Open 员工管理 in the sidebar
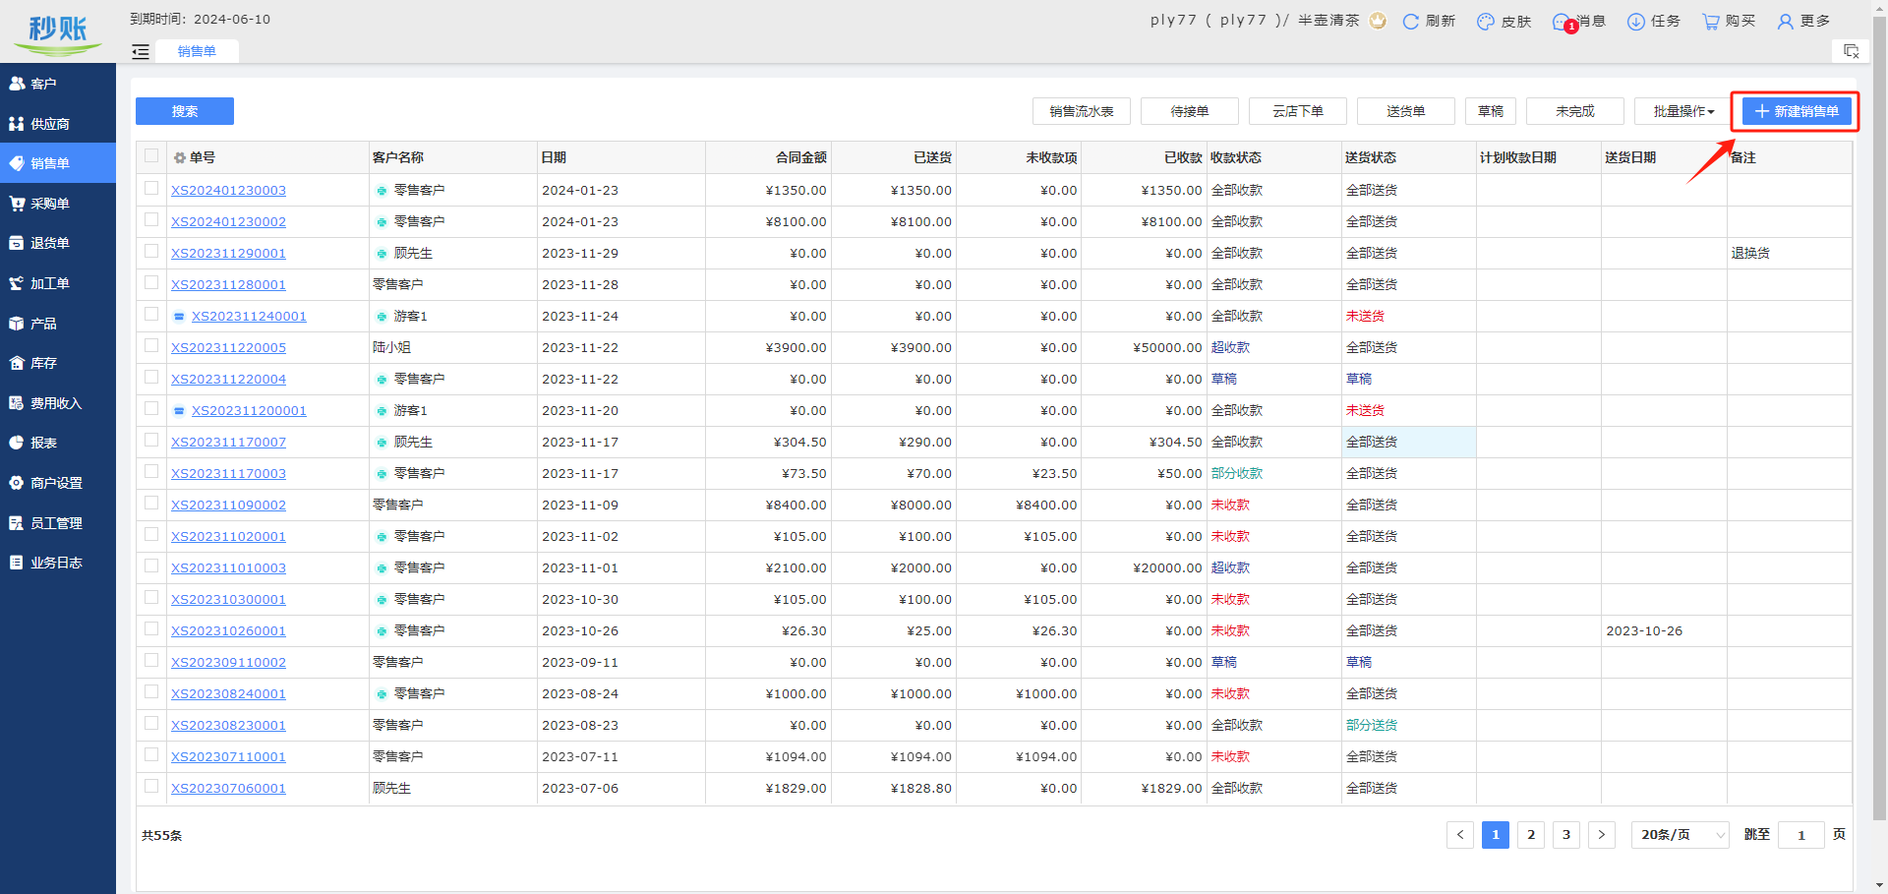Screen dimensions: 1888x894 [58, 523]
